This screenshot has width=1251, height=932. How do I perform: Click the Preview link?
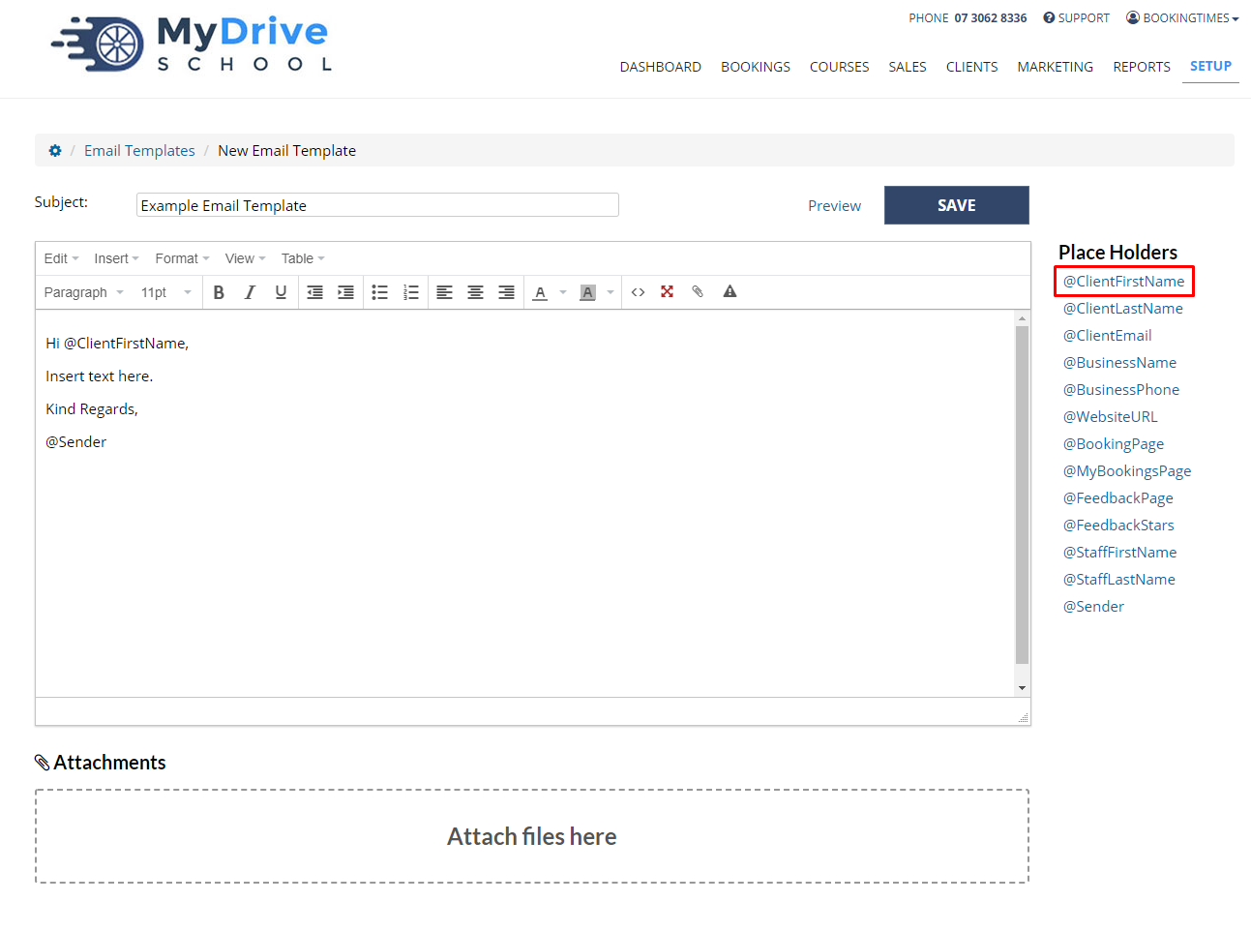[834, 206]
